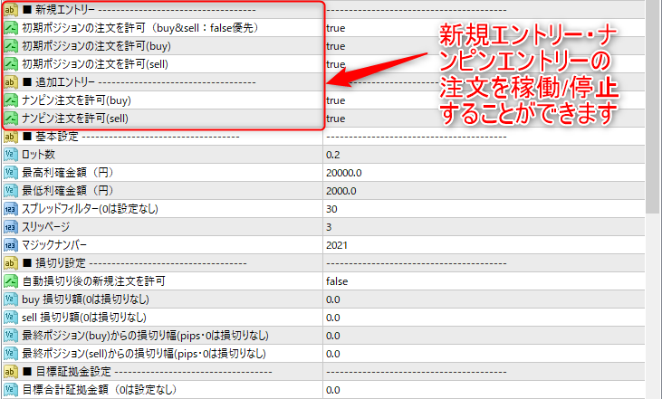Click the 最低利確金額 value 2000.0
662x399 pixels.
point(341,191)
